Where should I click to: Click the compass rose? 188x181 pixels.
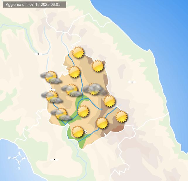(19, 158)
